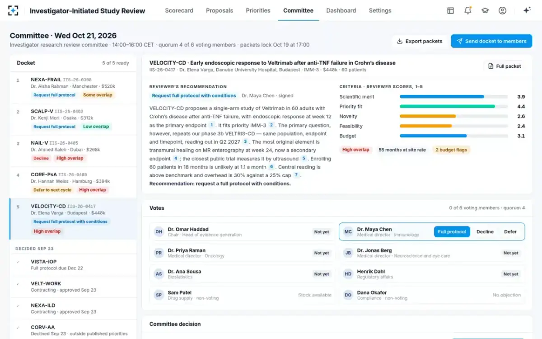Click Omar Haddad's OH avatar

click(x=159, y=232)
